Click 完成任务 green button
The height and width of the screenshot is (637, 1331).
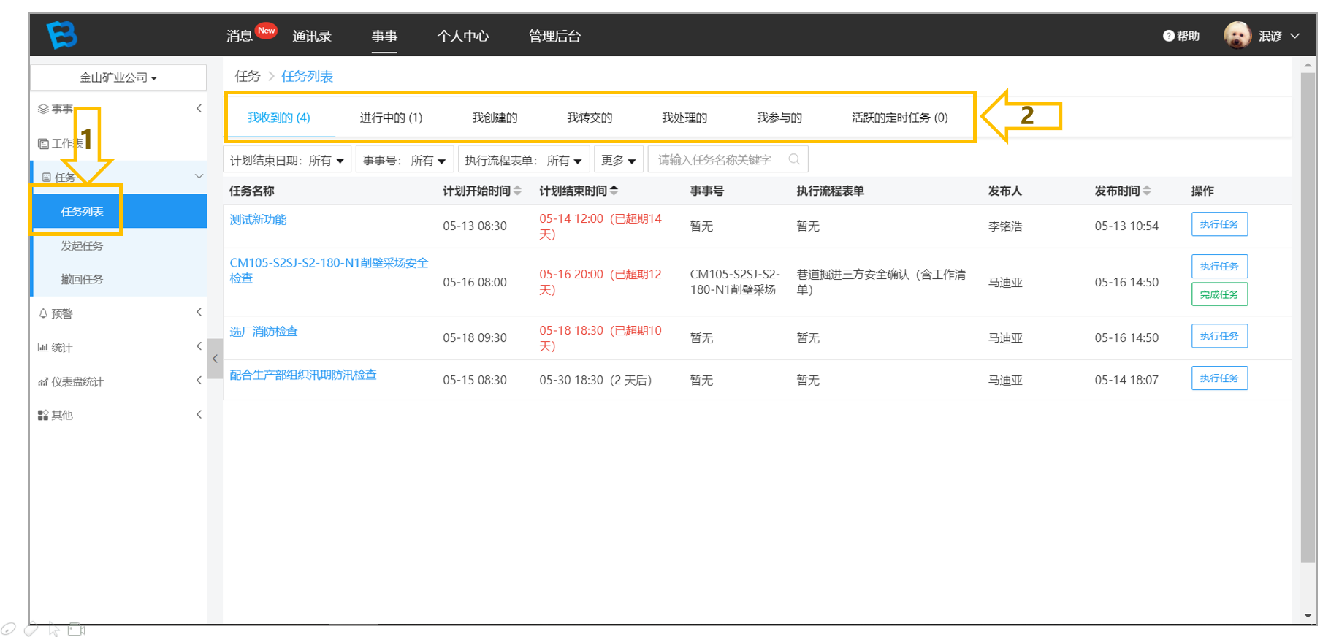tap(1219, 294)
